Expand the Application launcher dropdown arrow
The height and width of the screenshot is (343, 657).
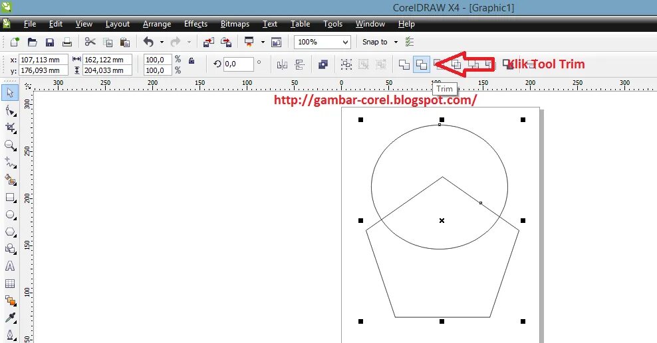(x=263, y=42)
